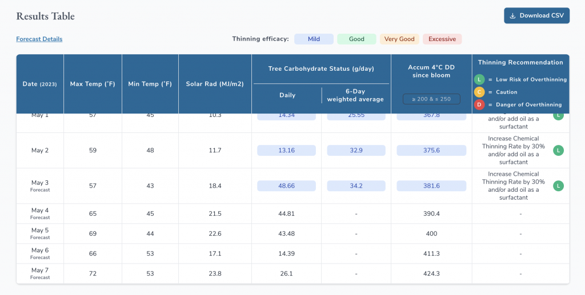Choose the Very Good efficacy swatch

click(x=399, y=39)
